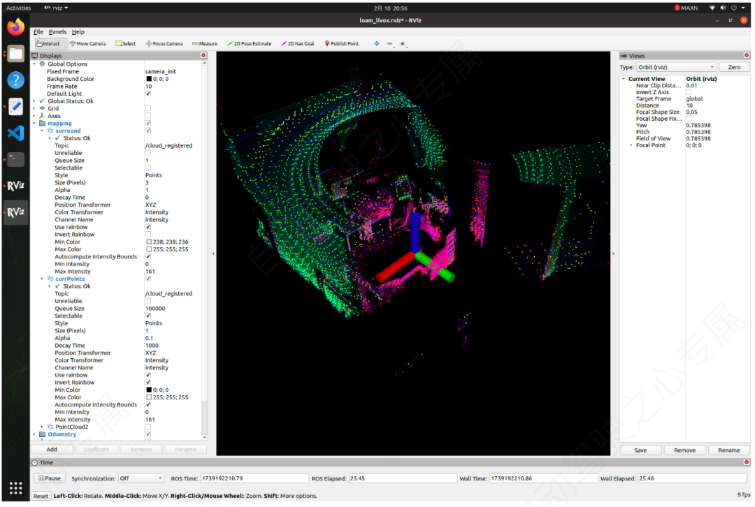This screenshot has width=755, height=507.
Task: Edit surround Min Color swatch 238; 238; 236
Action: (x=149, y=242)
